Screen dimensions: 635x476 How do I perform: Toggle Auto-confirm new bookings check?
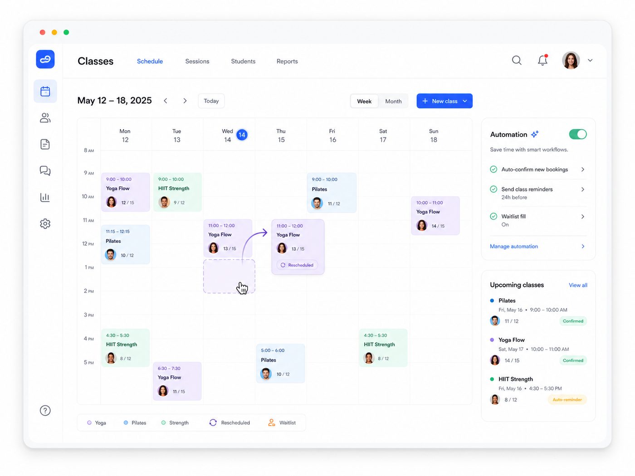pos(493,170)
